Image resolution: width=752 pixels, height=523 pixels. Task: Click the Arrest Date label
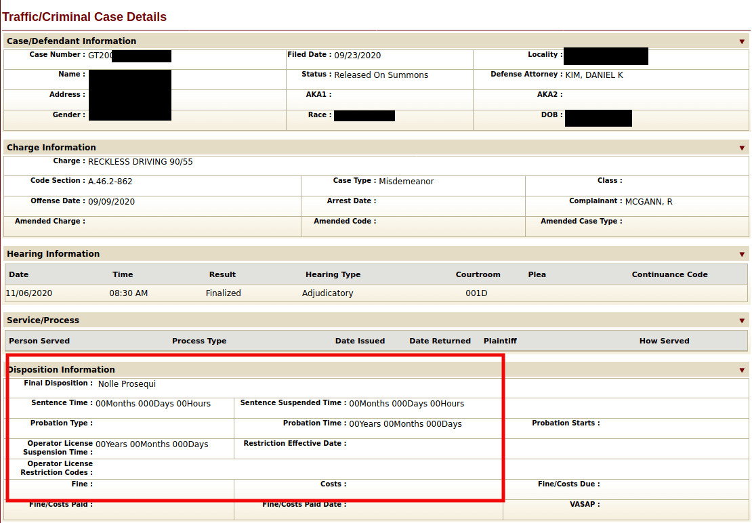coord(352,201)
